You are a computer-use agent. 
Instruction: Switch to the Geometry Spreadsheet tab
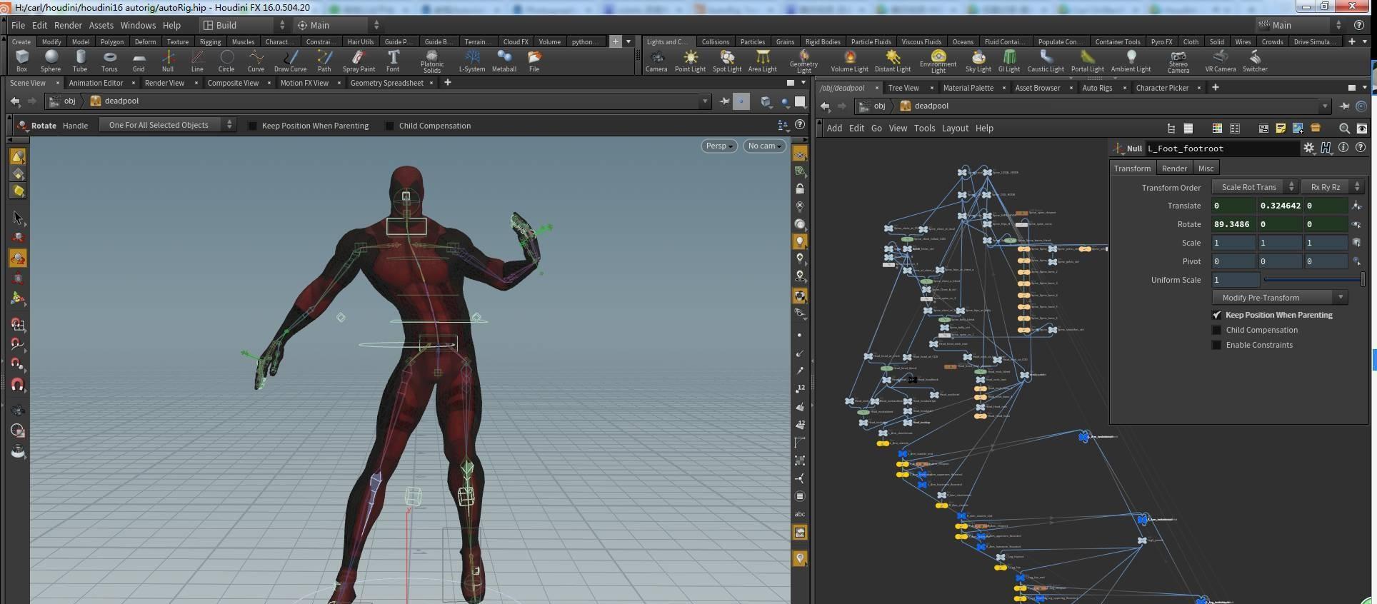click(387, 83)
